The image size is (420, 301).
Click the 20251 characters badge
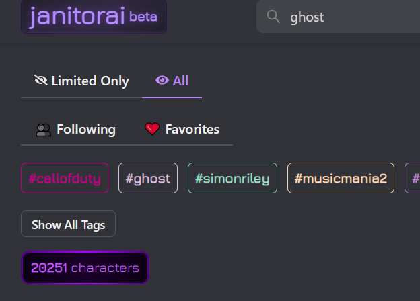pyautogui.click(x=85, y=268)
